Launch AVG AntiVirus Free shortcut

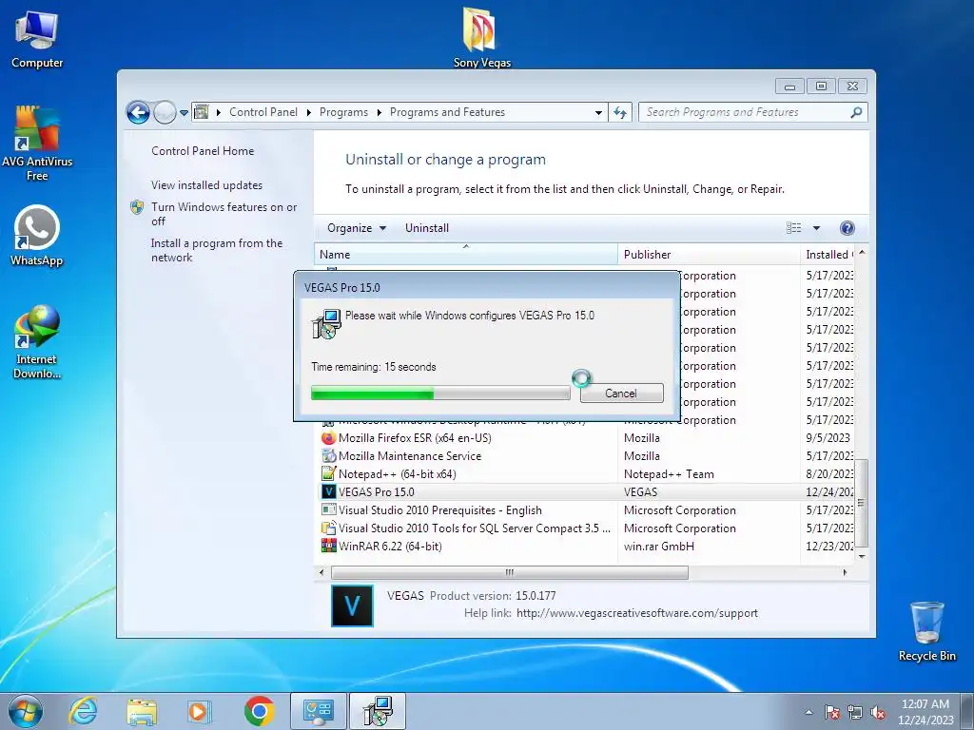coord(37,143)
